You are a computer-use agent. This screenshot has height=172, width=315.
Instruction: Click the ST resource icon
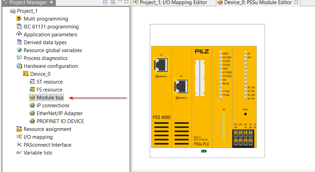tap(32, 82)
